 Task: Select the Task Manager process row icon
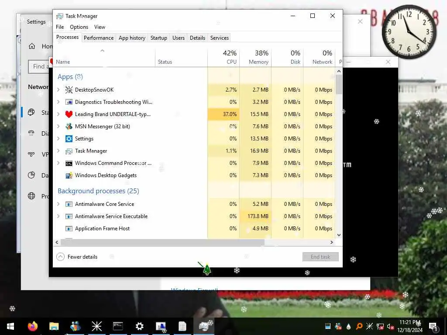(x=69, y=151)
